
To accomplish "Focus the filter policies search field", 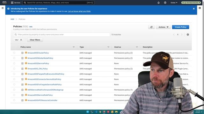I will click(62, 35).
